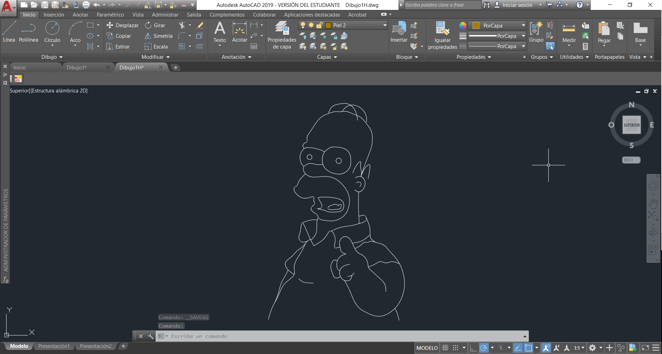Choose the Escala tool

[156, 46]
